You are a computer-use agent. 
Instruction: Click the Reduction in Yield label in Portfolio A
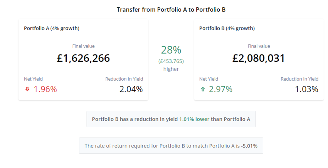coord(124,79)
